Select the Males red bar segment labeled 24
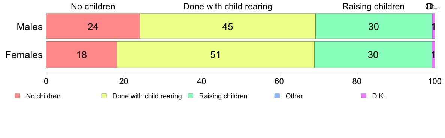 [x=93, y=26]
